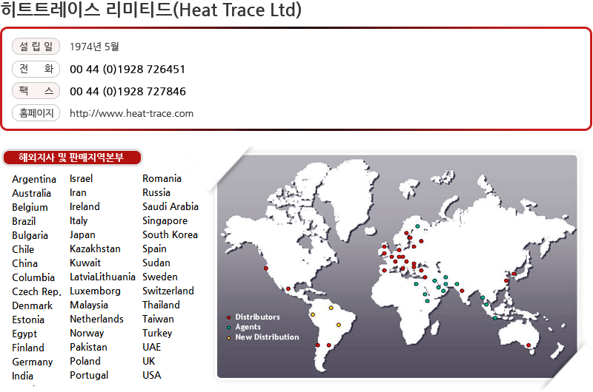Screen dimensions: 593x392
Task: Click Argentina in the country list
Action: [x=34, y=179]
